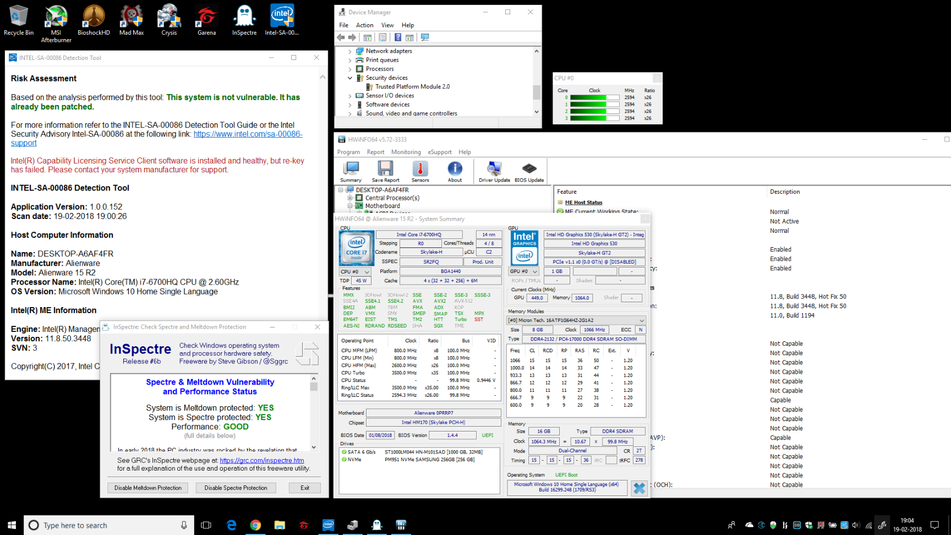The height and width of the screenshot is (535, 951).
Task: Expand Software devices node
Action: point(349,105)
